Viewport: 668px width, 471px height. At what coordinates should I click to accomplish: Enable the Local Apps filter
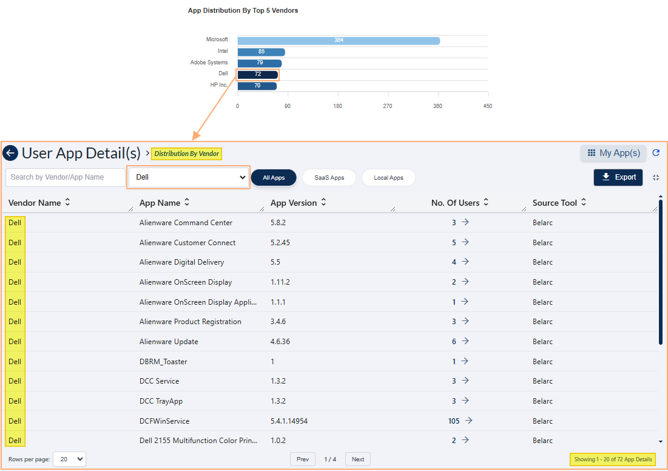click(x=388, y=177)
